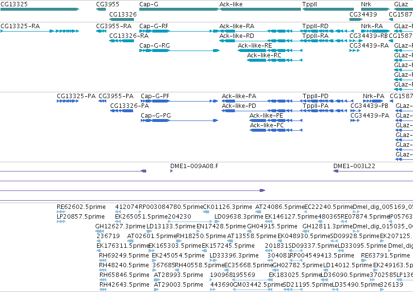Select the Nrk-PA protein label
The width and height of the screenshot is (413, 292).
[374, 96]
